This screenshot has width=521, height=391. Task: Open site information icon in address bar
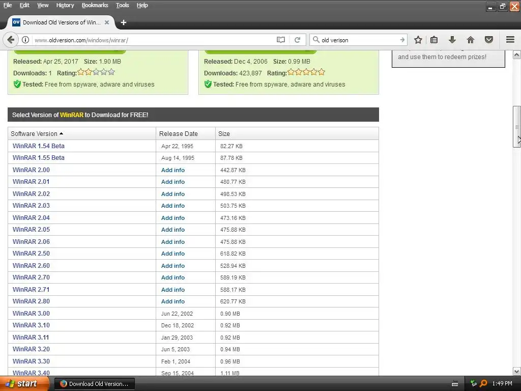pos(25,40)
